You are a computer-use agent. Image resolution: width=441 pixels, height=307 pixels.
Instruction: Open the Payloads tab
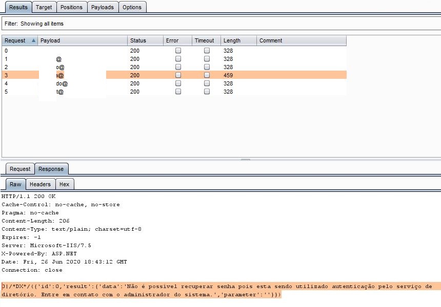point(103,7)
